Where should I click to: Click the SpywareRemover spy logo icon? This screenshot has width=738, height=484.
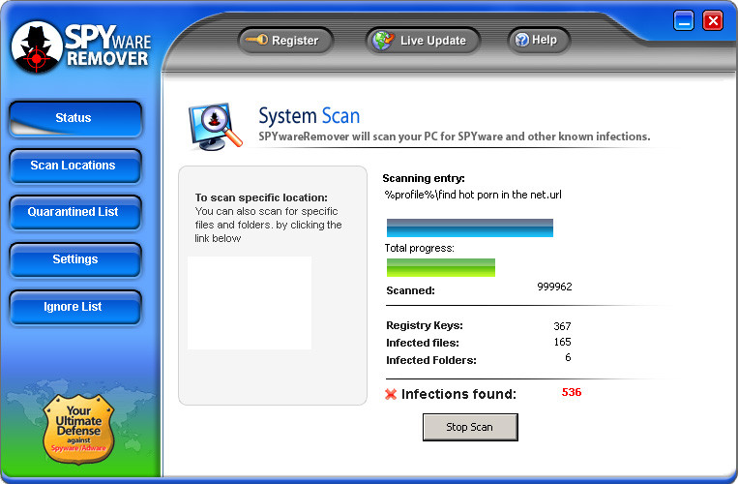(37, 47)
